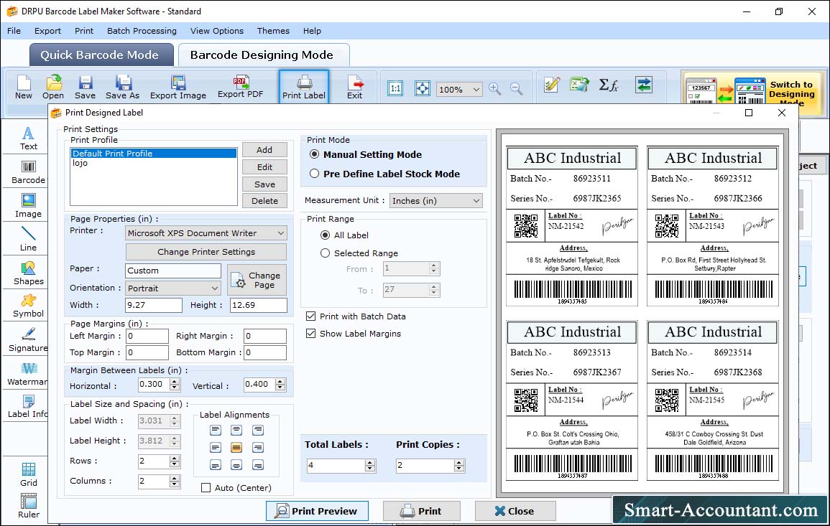Toggle Print with Batch Data checkbox
Screen dimensions: 830x526
click(310, 316)
